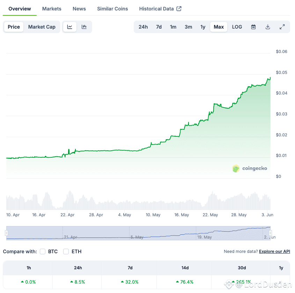Click the CoinGecko logo on chart
This screenshot has width=295, height=293.
click(x=250, y=168)
